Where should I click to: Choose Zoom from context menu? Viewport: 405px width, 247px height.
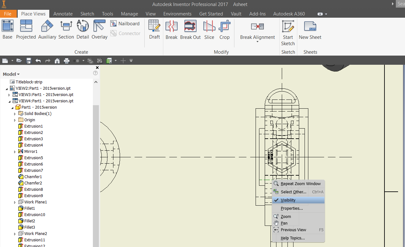[x=298, y=216]
